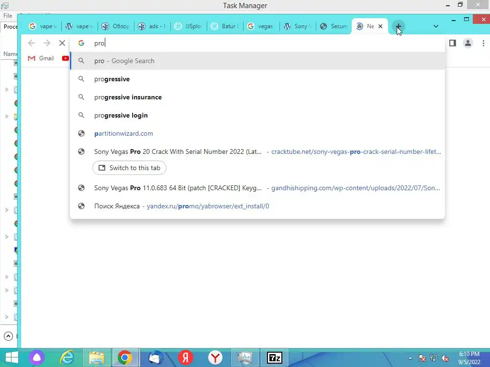The width and height of the screenshot is (490, 367).
Task: Open the red Yandex 'Я' taskbar icon
Action: [x=186, y=357]
